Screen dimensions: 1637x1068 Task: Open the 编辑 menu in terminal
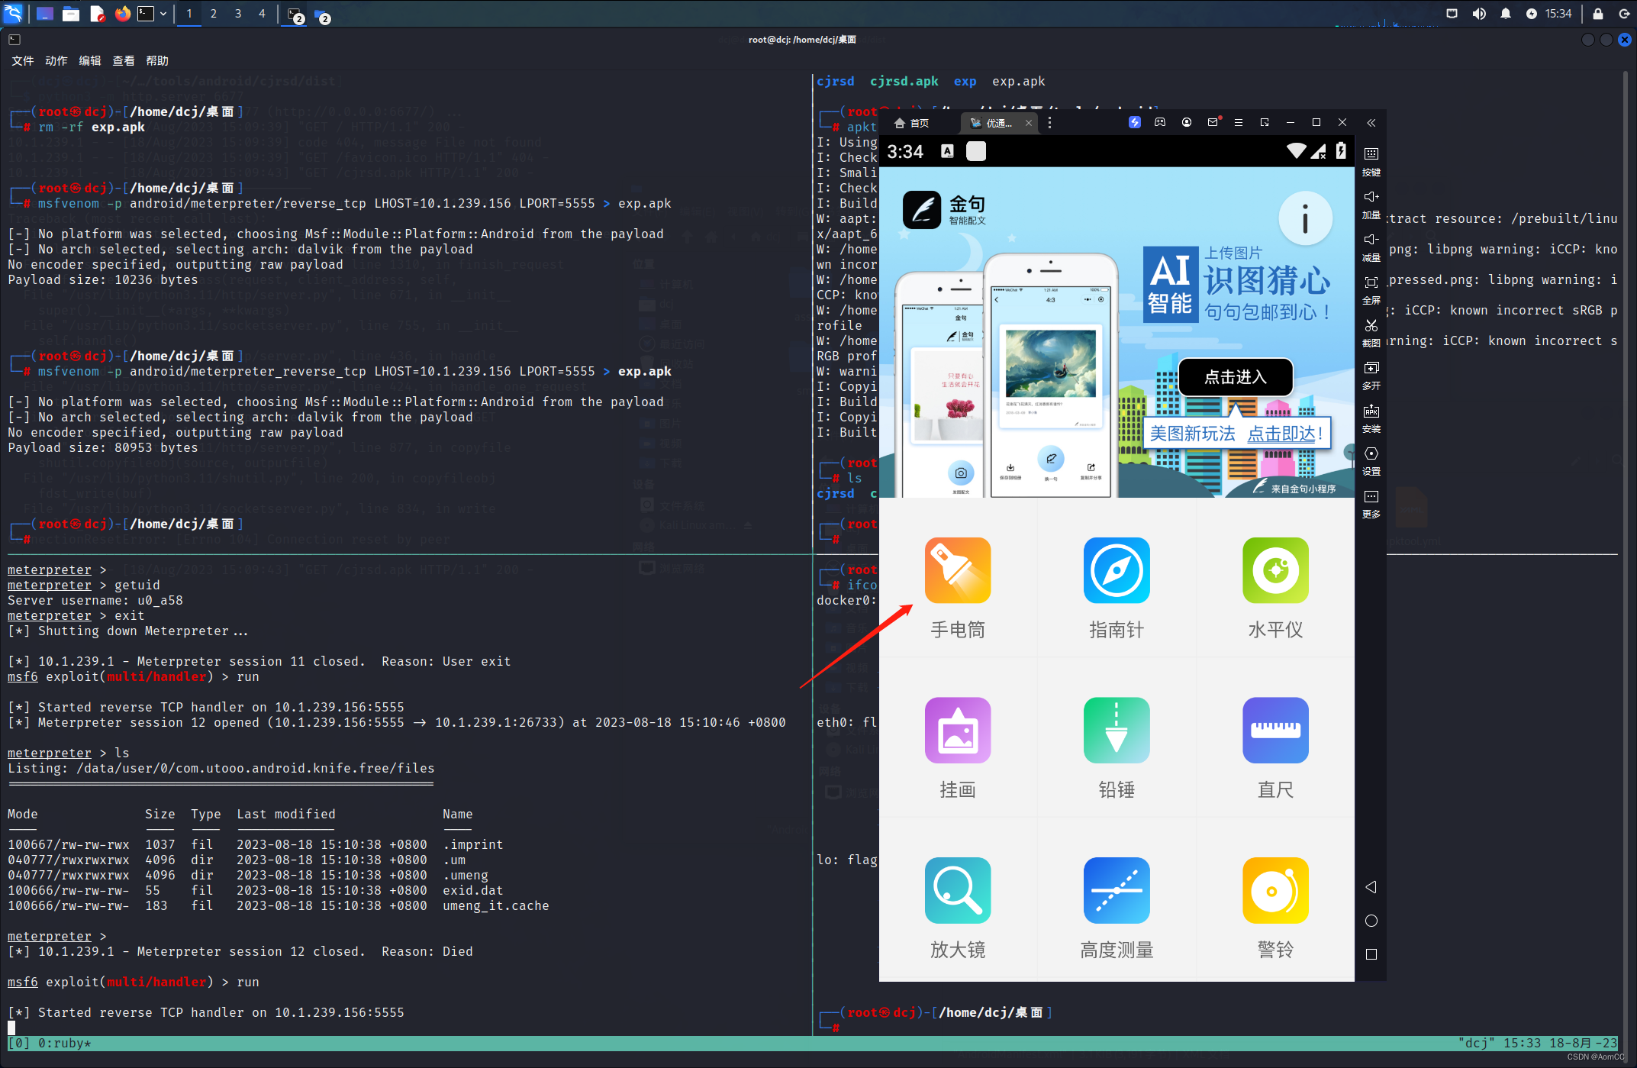(x=89, y=61)
